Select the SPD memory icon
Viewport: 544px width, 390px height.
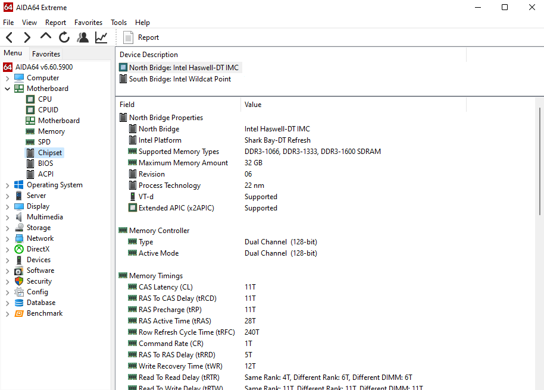(x=30, y=142)
